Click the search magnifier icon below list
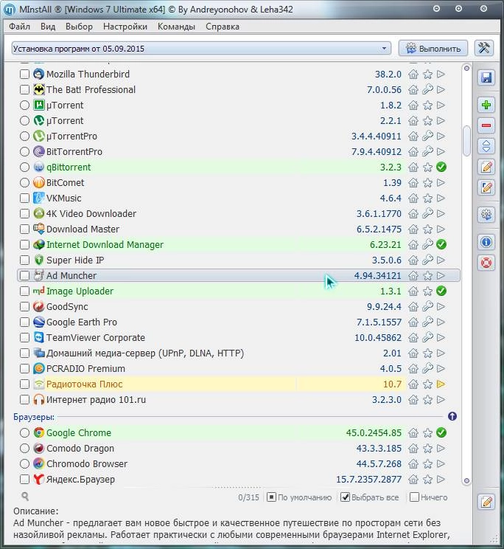 (x=25, y=497)
